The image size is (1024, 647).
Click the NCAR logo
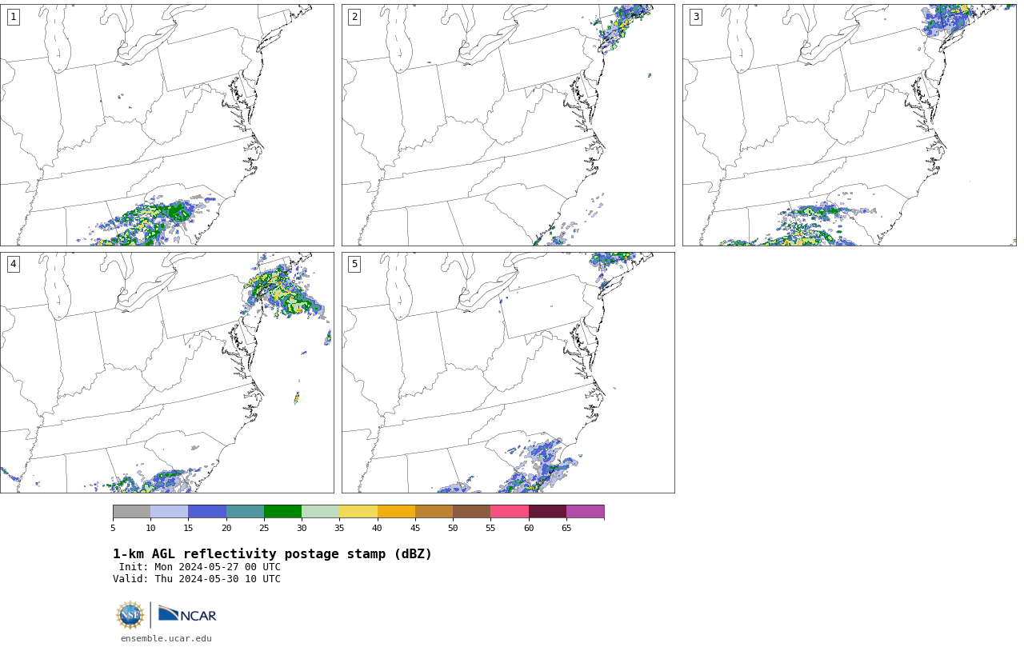click(x=187, y=614)
